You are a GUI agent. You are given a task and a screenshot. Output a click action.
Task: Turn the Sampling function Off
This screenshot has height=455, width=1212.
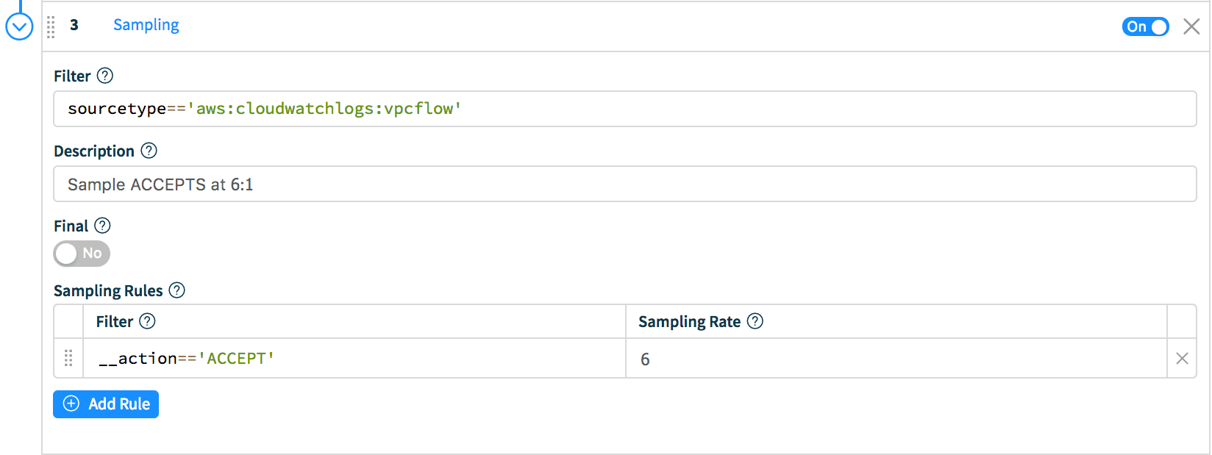click(1145, 26)
